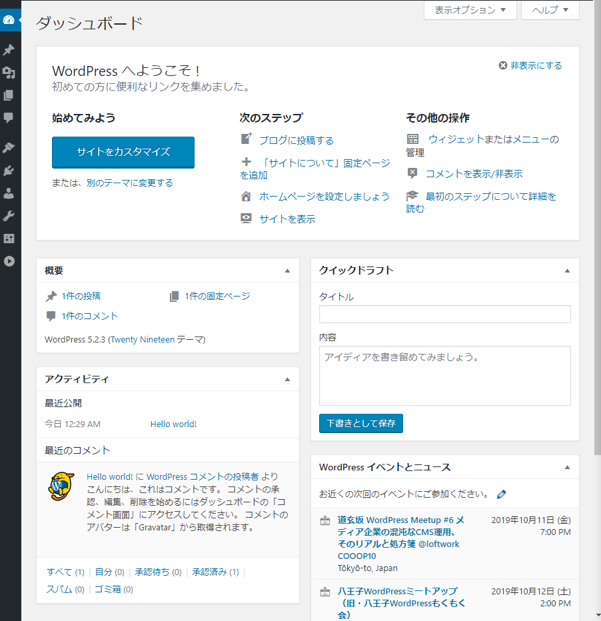Click 下書きとして保存 button
This screenshot has width=601, height=621.
[361, 423]
